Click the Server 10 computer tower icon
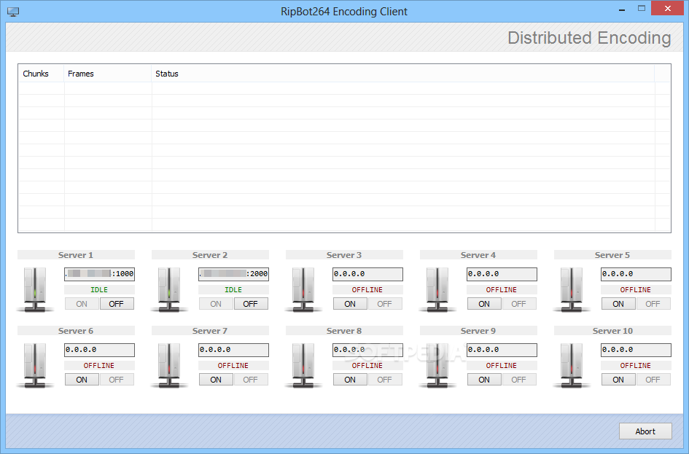Image resolution: width=689 pixels, height=454 pixels. tap(572, 366)
